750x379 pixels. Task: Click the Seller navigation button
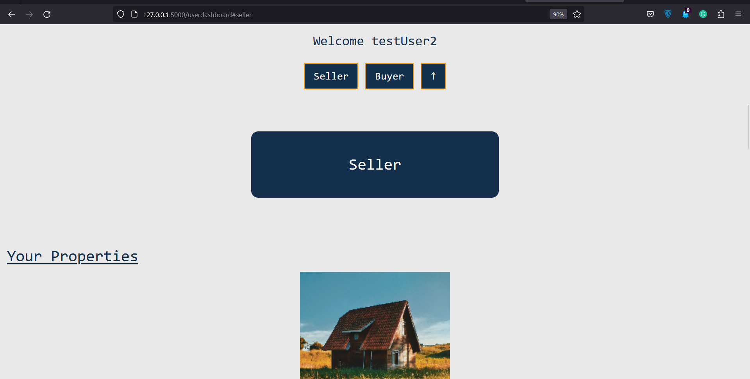tap(331, 76)
